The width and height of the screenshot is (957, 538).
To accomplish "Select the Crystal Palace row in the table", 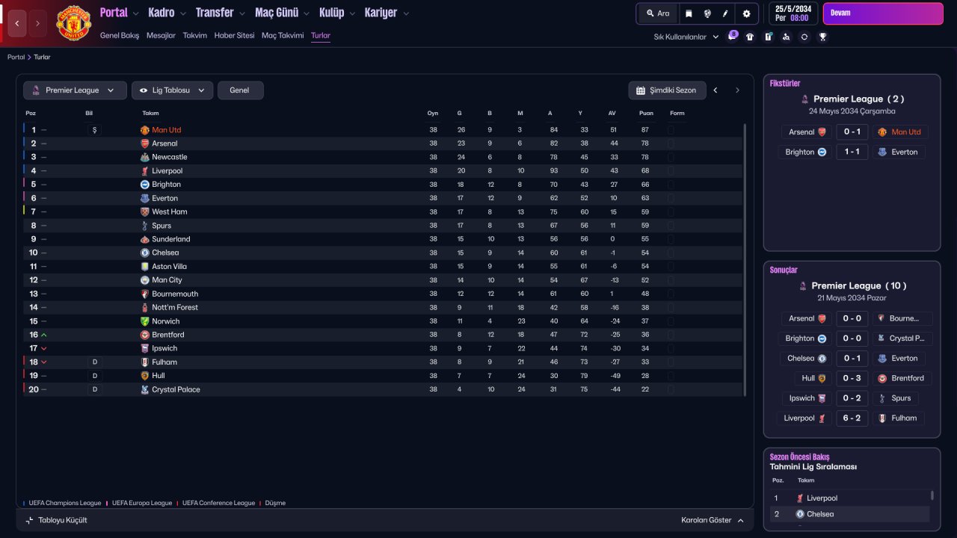I will 383,389.
